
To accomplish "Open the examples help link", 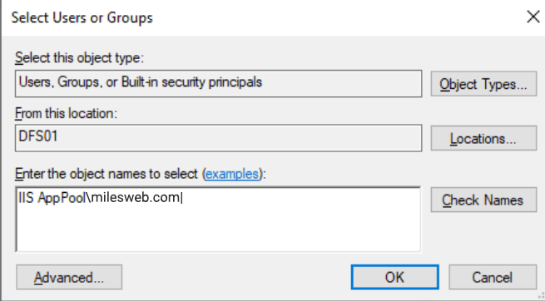I will pyautogui.click(x=232, y=174).
